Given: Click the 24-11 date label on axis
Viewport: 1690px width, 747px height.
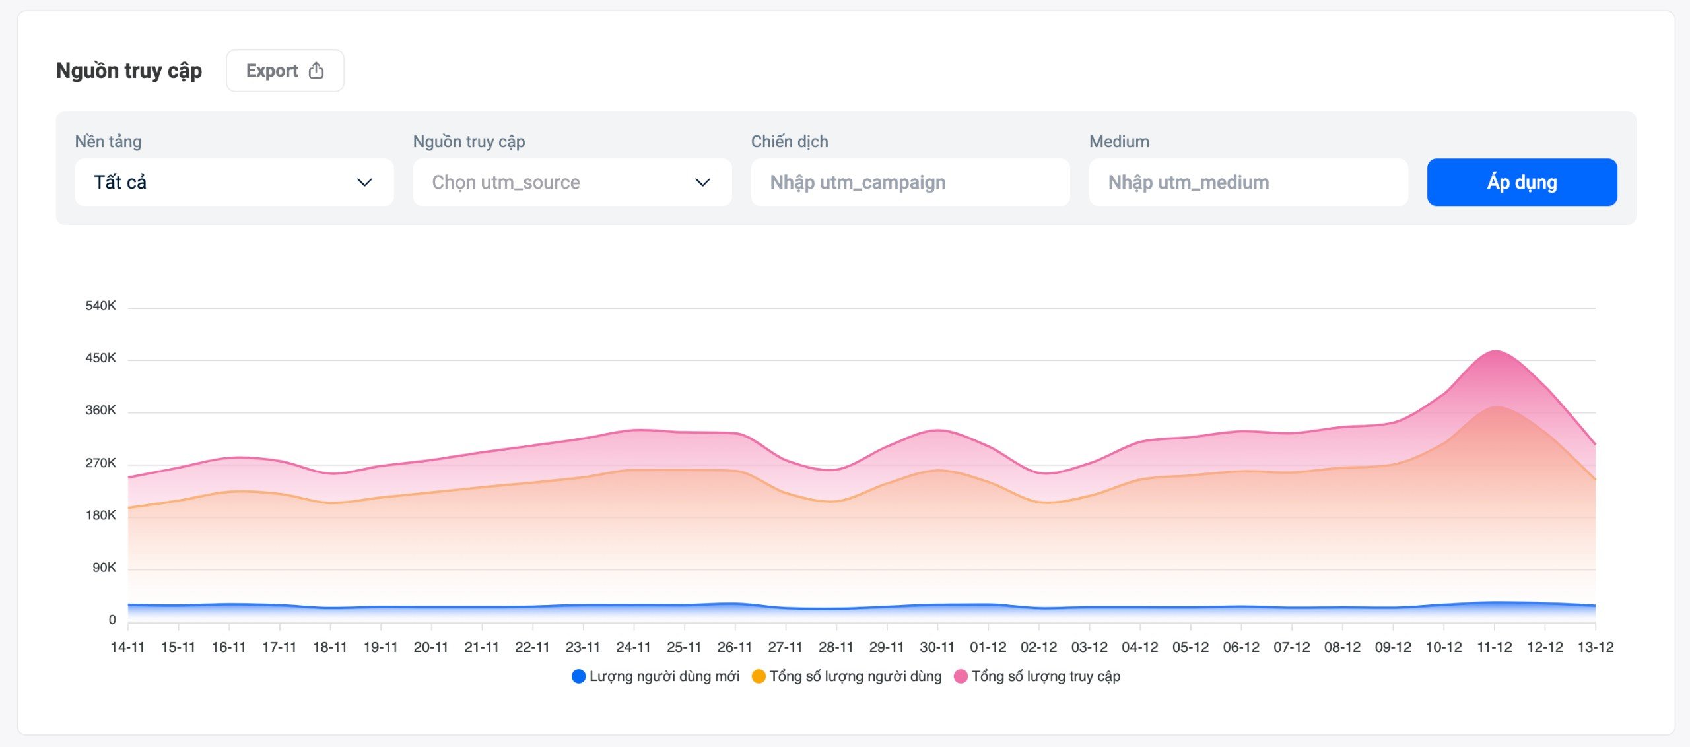Looking at the screenshot, I should pos(633,647).
